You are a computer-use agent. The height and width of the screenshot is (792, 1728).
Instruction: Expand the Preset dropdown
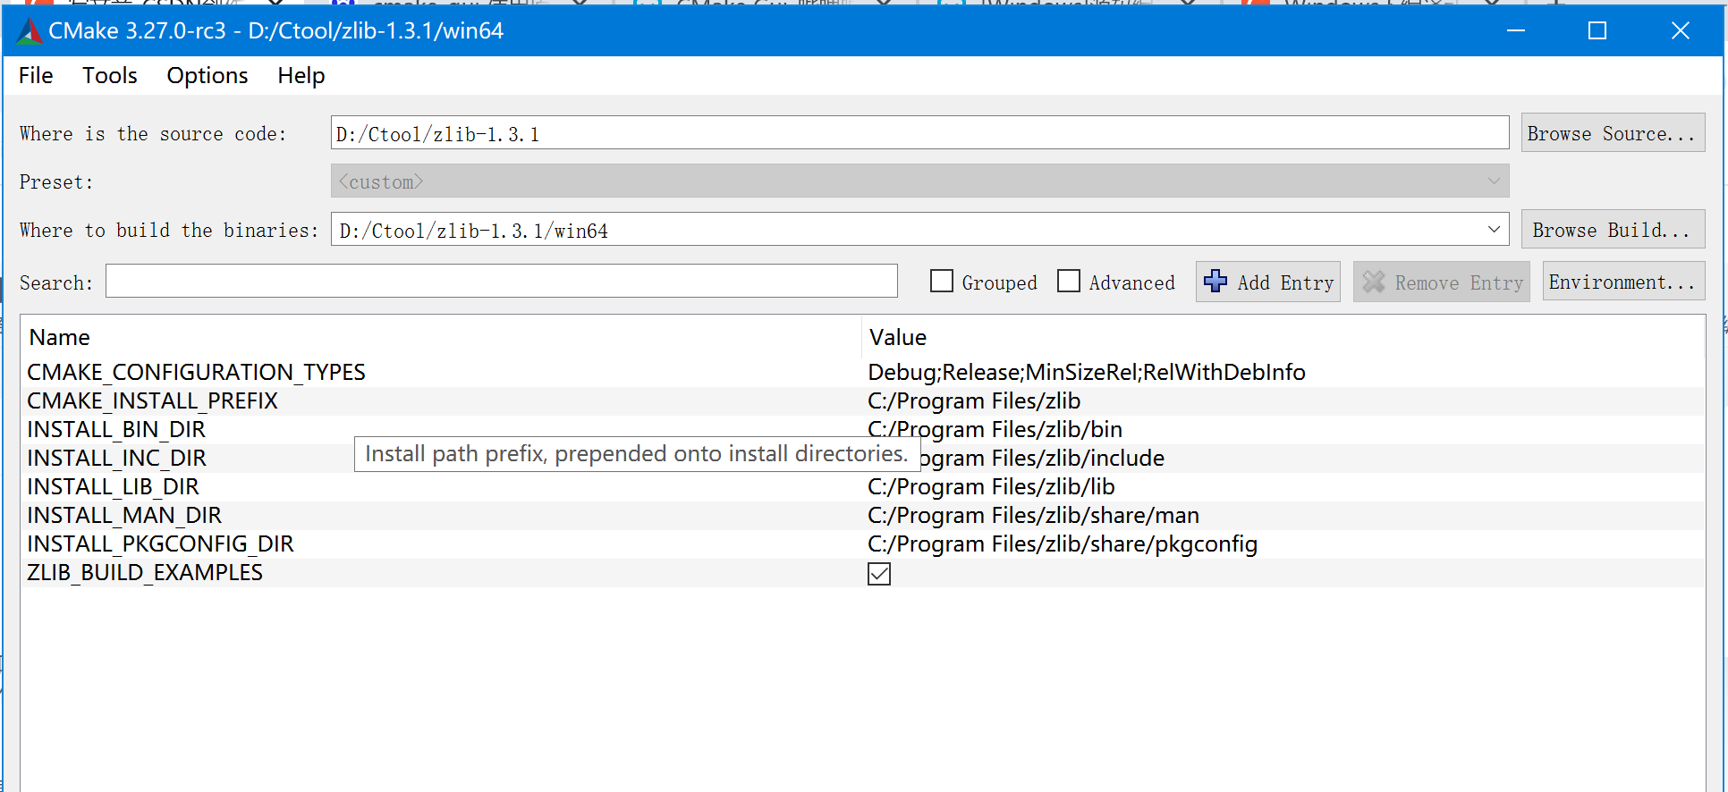point(1494,181)
